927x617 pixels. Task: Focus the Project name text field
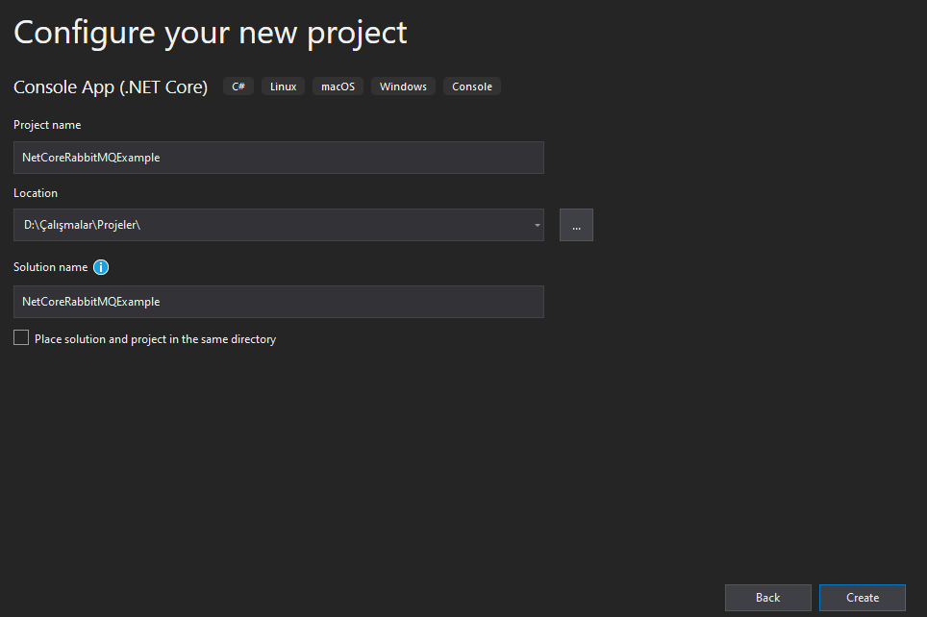pyautogui.click(x=279, y=158)
